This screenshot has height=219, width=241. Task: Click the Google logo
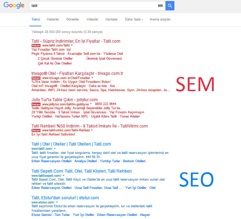[x=14, y=6]
